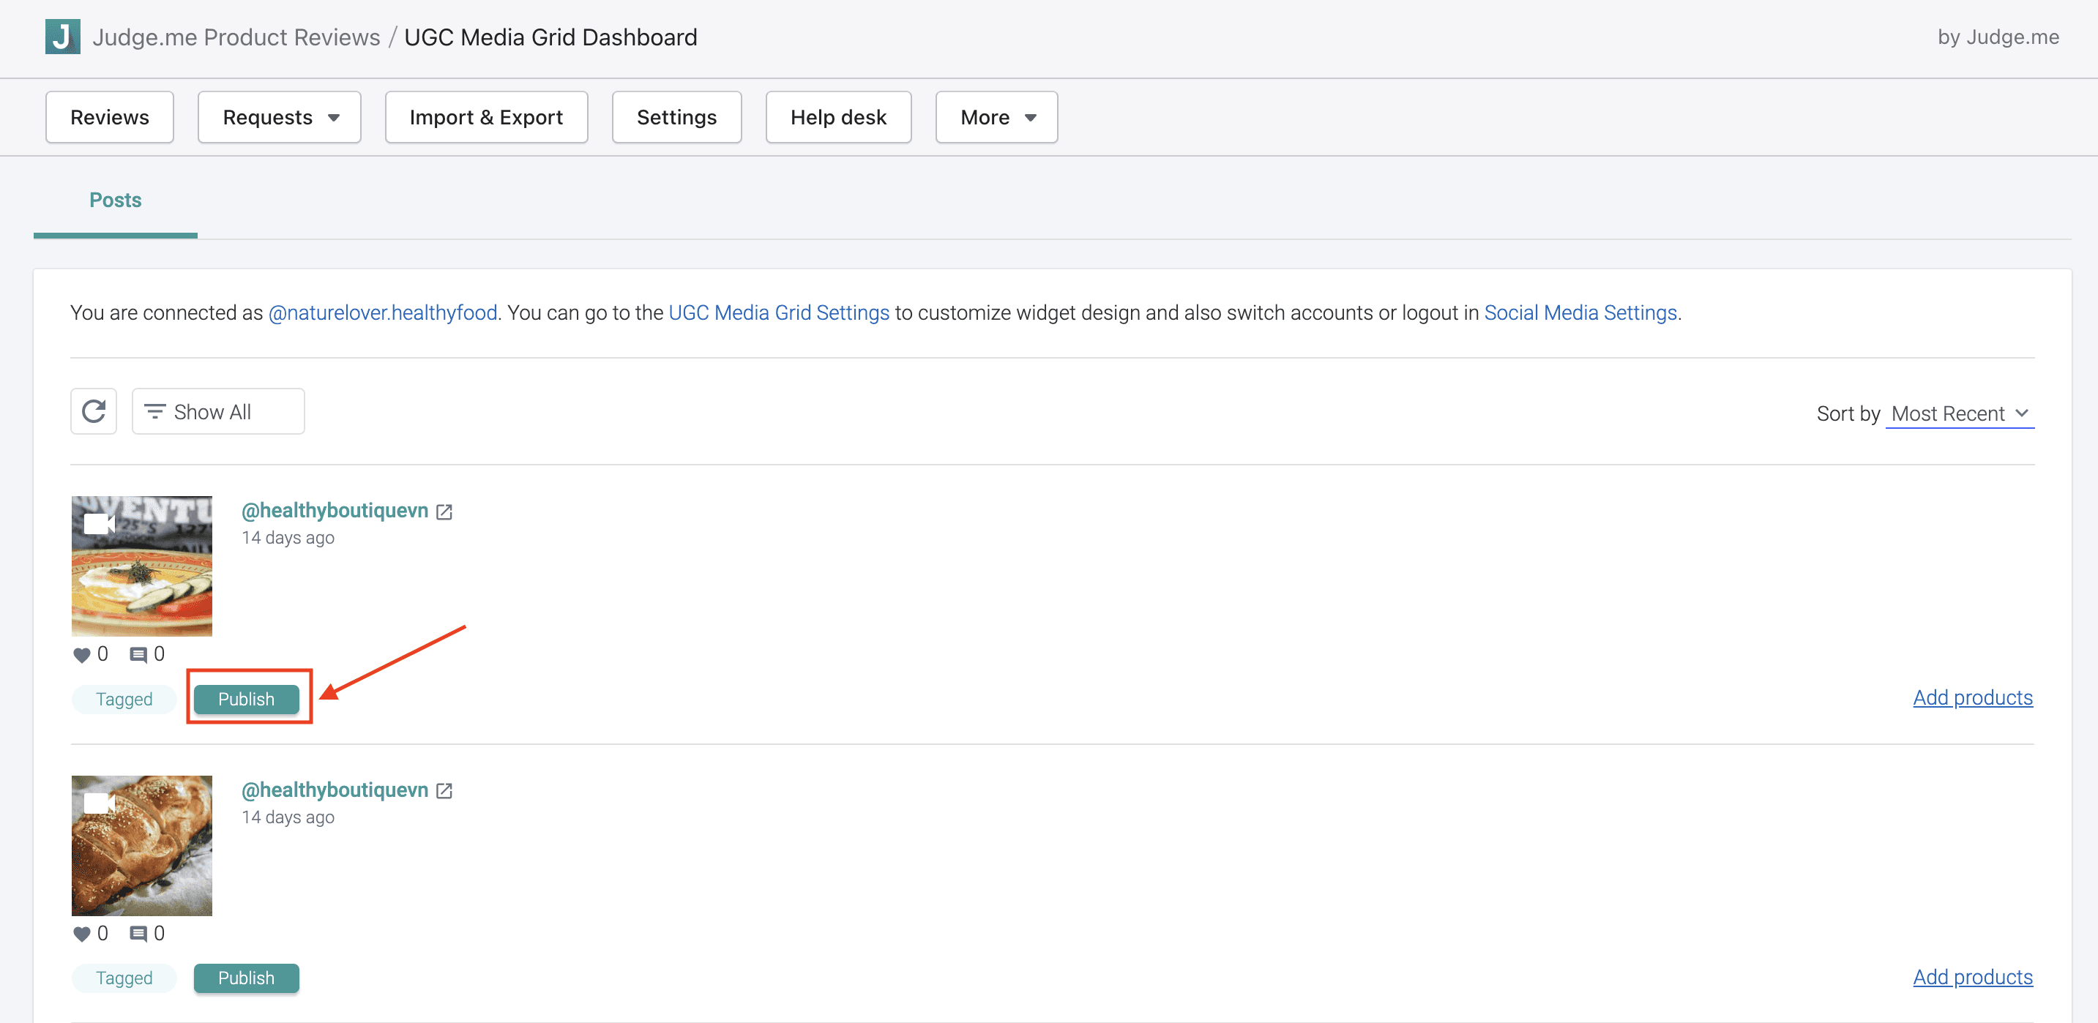Click the second post's heart likes icon

81,934
